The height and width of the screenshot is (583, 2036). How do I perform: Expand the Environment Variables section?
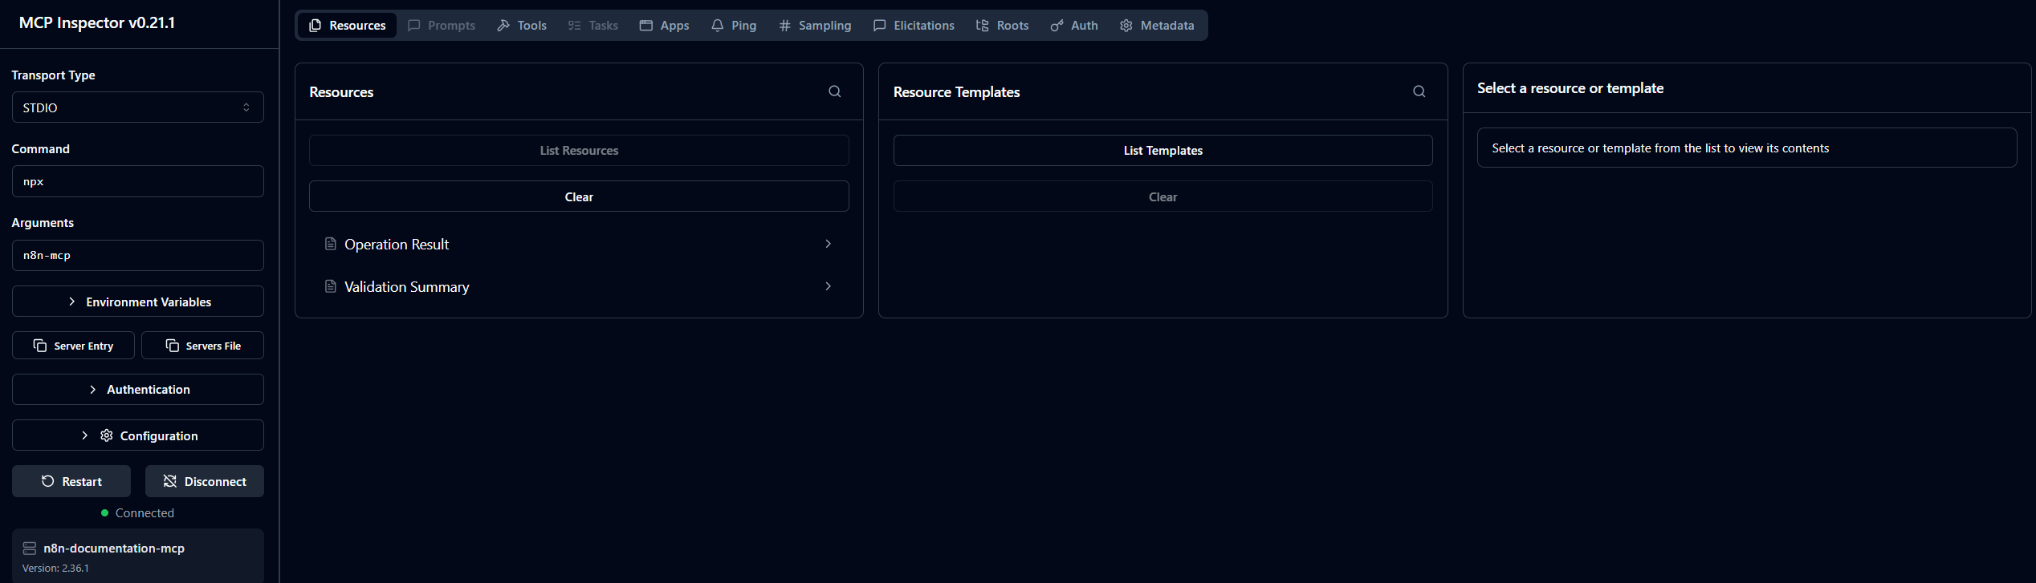point(138,302)
